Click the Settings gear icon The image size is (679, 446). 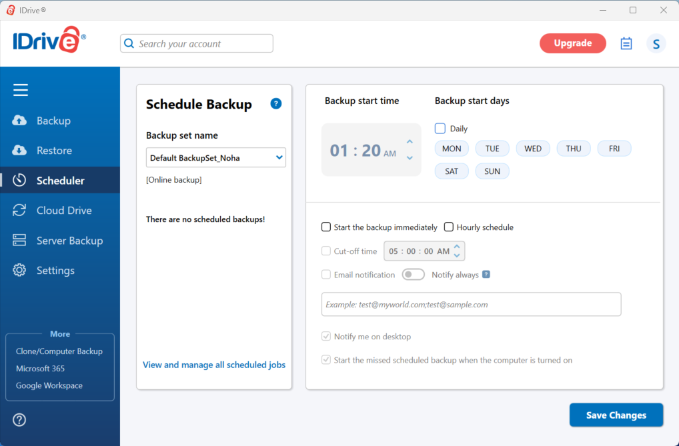[x=19, y=271]
